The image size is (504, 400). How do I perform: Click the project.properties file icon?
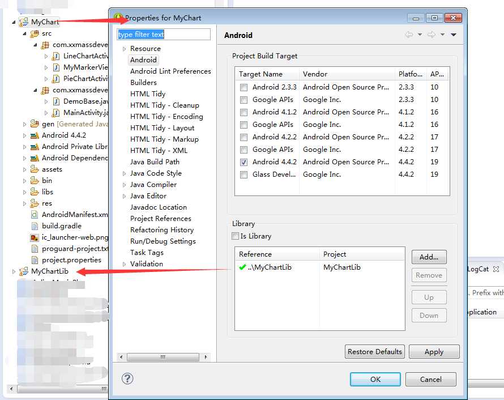[35, 260]
